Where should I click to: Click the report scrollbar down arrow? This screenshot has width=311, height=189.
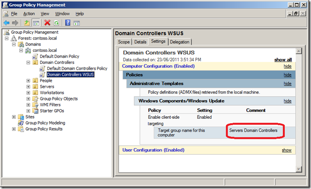coord(299,169)
